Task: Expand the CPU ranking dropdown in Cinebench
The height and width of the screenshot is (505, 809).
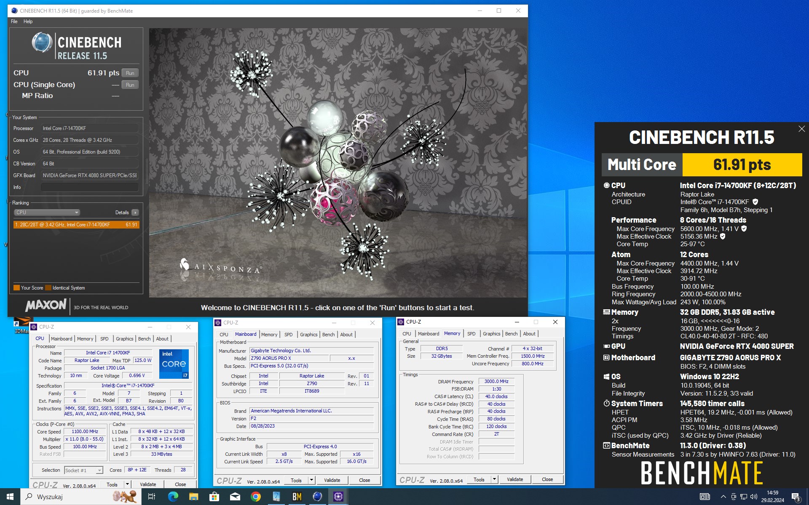Action: [47, 213]
